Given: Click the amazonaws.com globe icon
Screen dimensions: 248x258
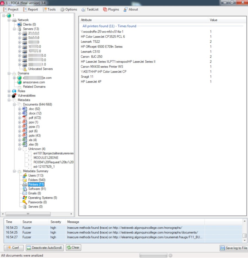Looking at the screenshot, I should pos(20,82).
